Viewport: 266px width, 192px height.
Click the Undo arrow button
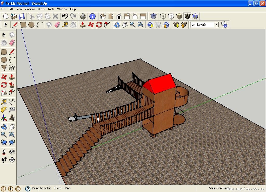pyautogui.click(x=65, y=16)
